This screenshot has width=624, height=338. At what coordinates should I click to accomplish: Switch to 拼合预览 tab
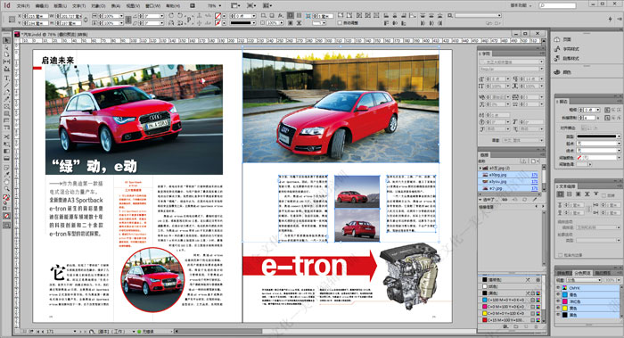tap(564, 273)
